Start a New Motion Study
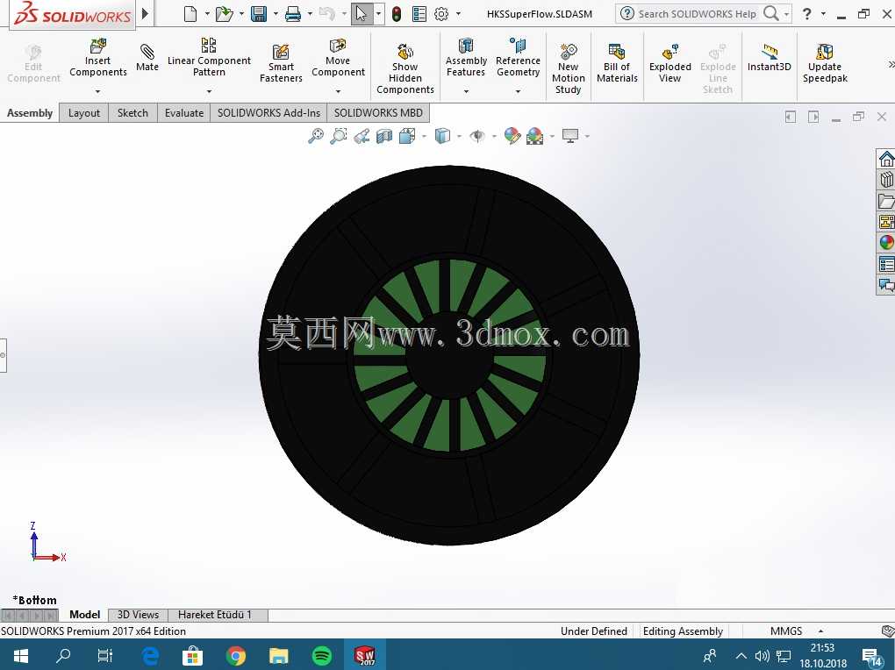 [568, 69]
